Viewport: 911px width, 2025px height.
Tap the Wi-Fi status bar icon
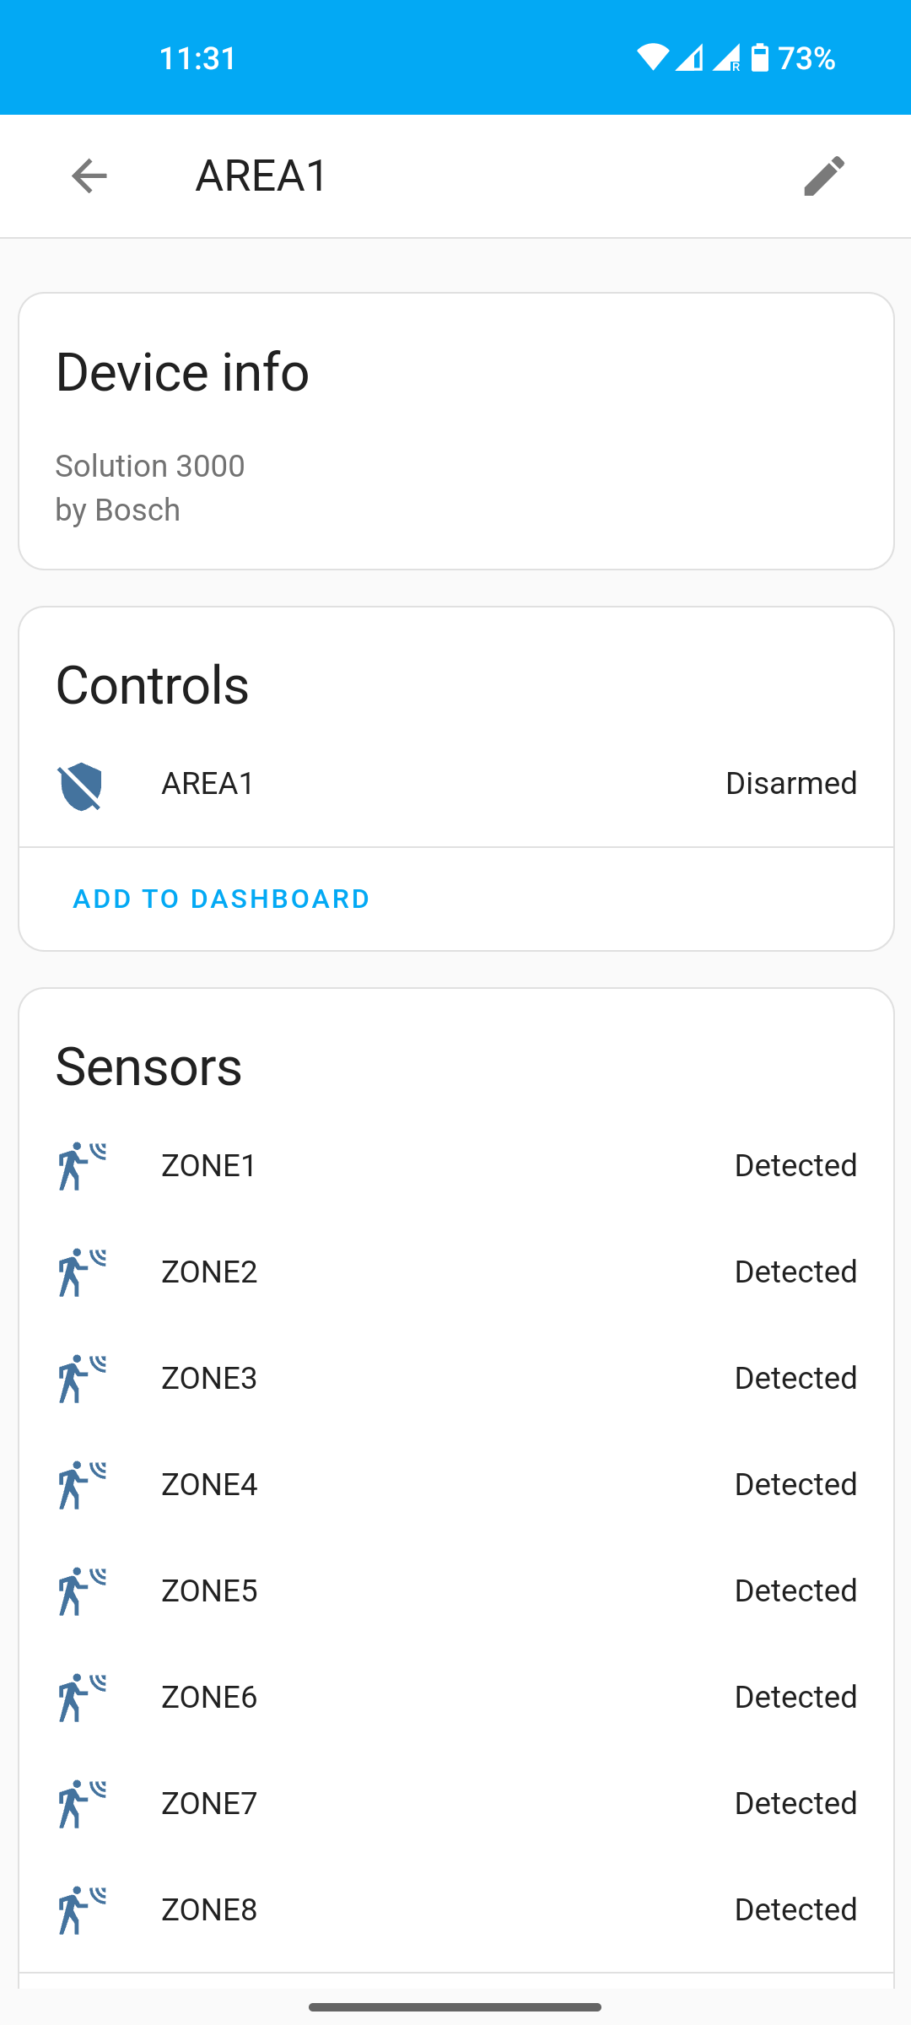pyautogui.click(x=653, y=57)
